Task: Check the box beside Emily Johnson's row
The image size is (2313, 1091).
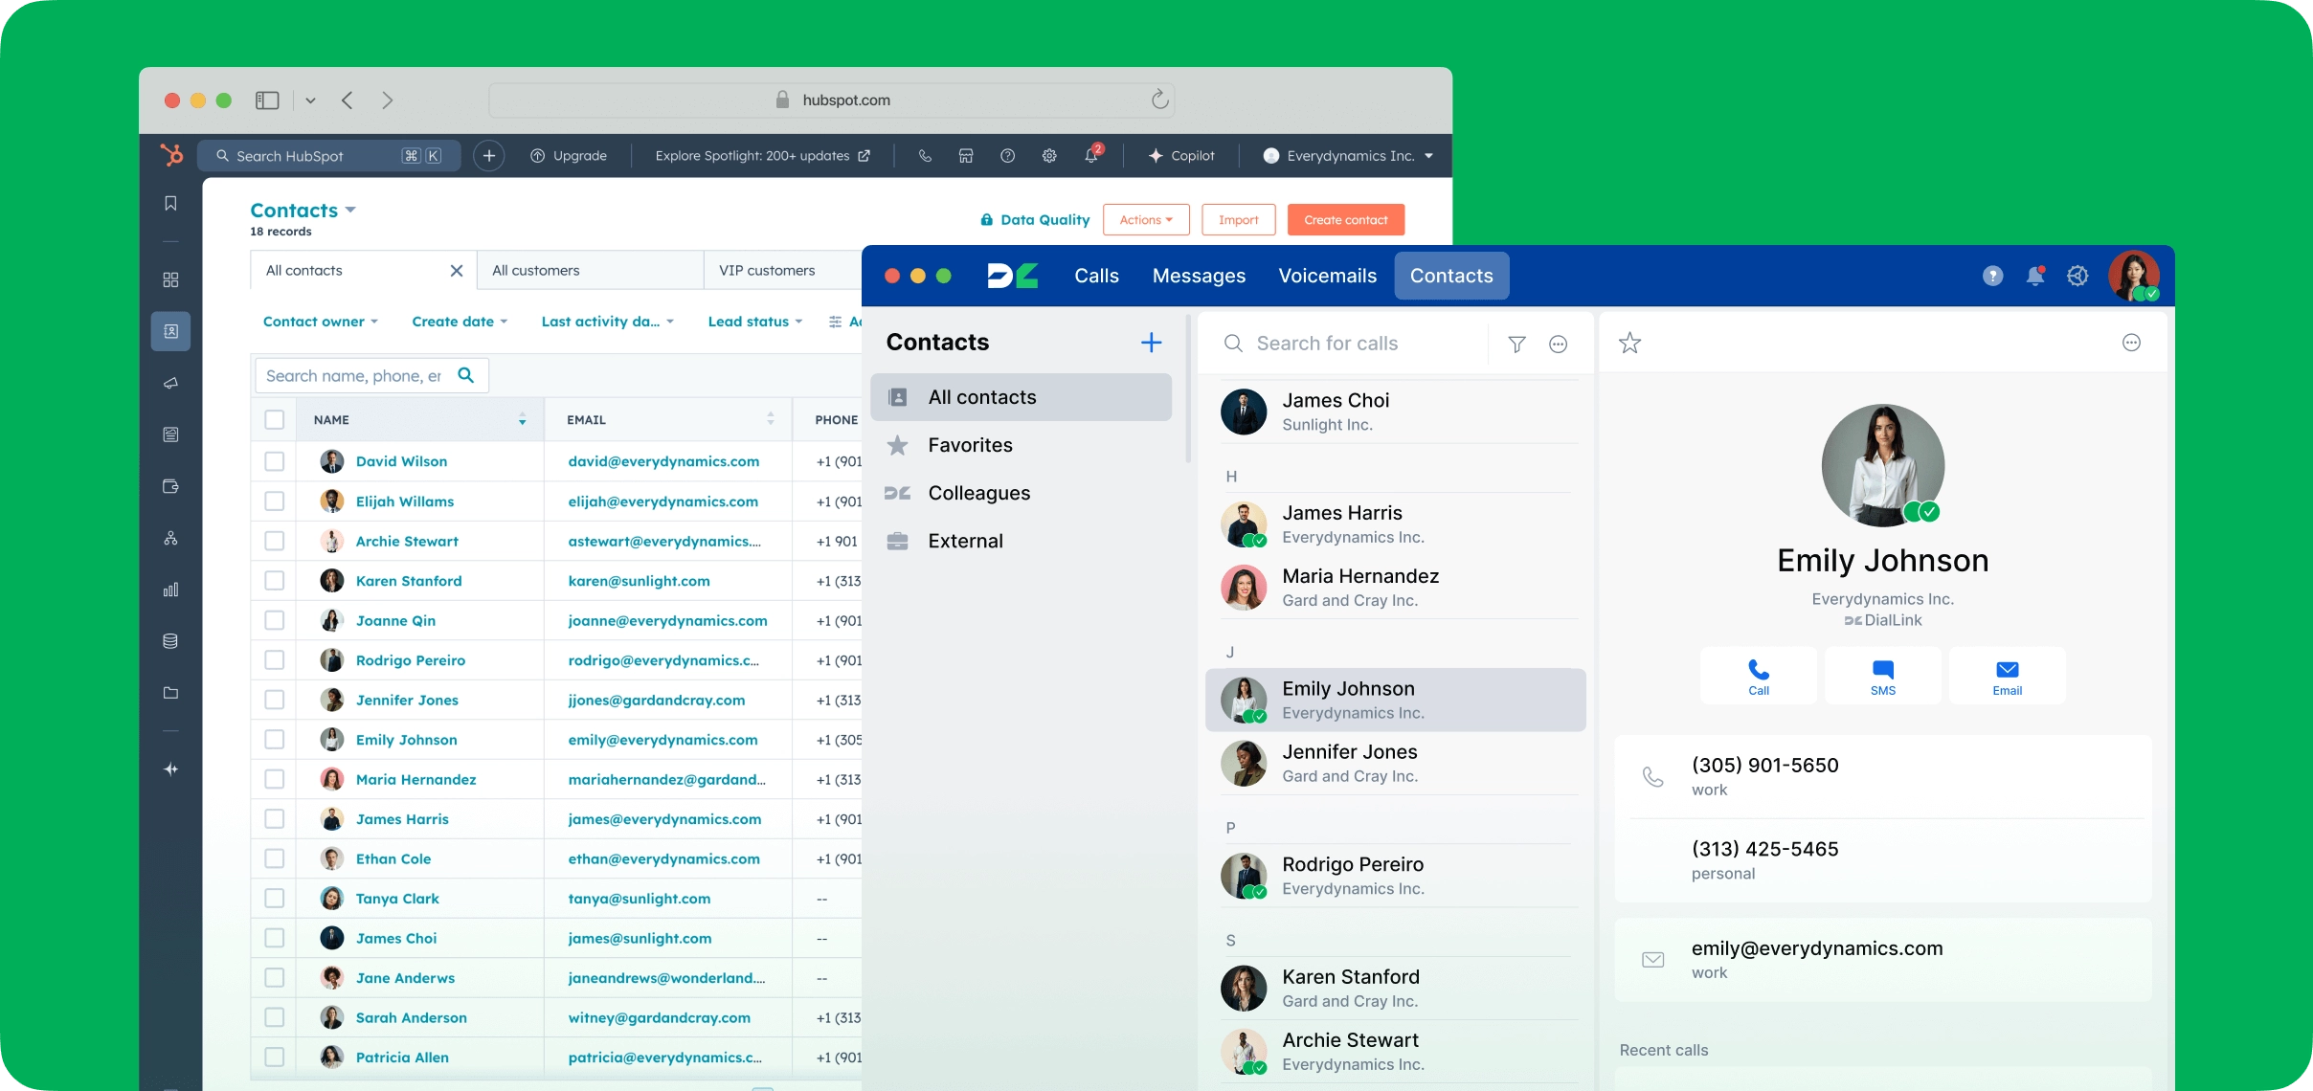Action: tap(275, 739)
